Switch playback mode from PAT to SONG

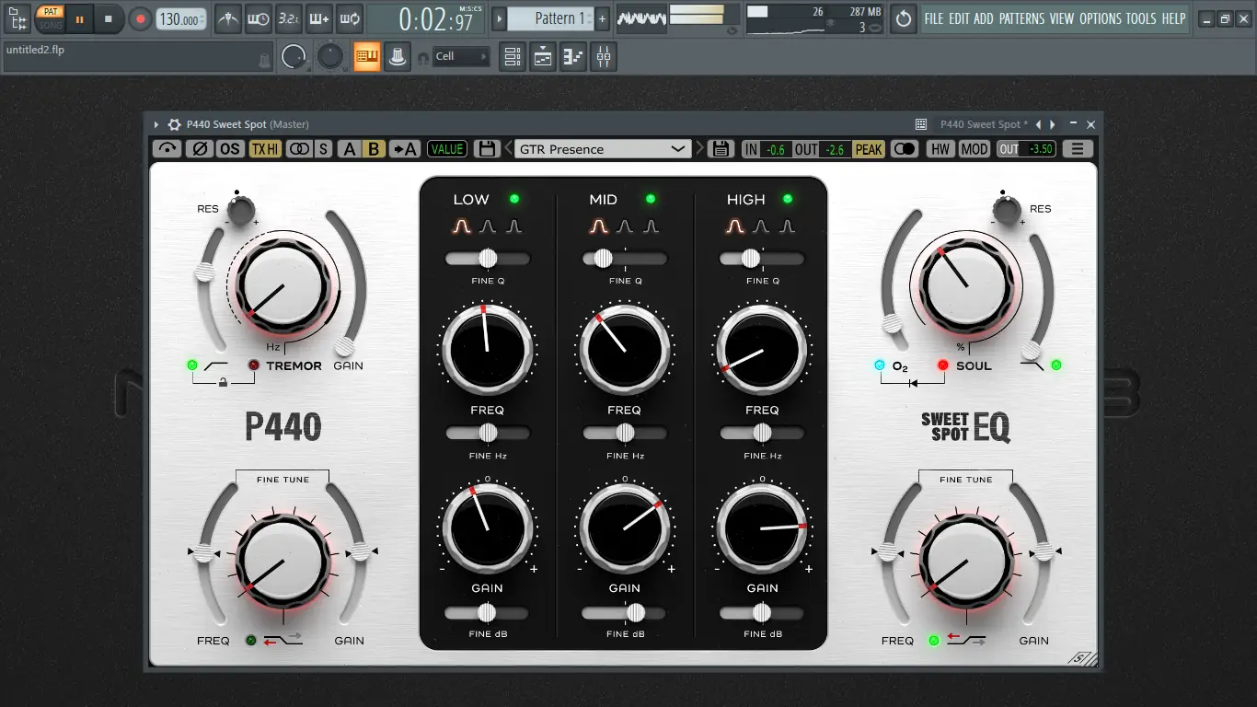coord(51,26)
